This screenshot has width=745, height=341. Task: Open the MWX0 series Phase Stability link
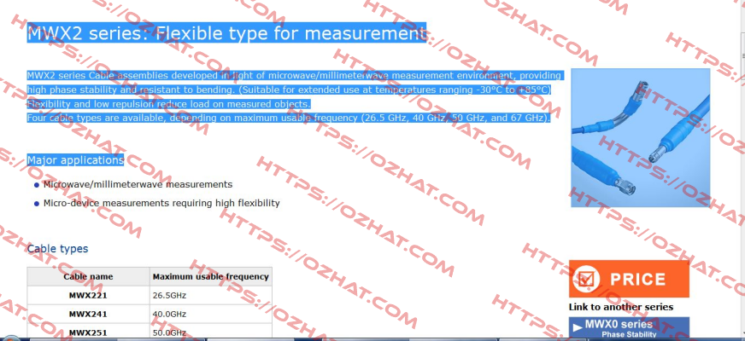coord(629,327)
